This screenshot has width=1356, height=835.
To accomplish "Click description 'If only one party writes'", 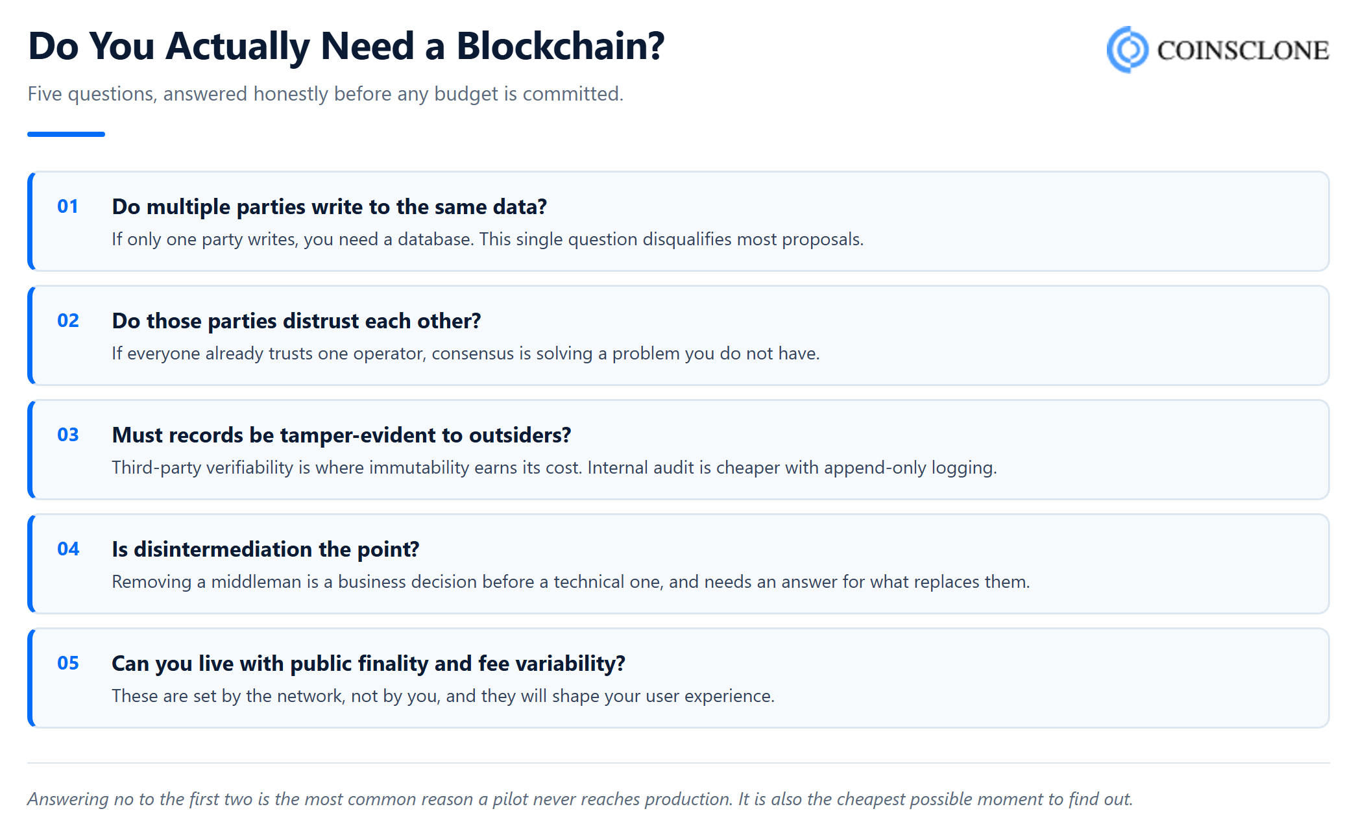I will coord(487,239).
